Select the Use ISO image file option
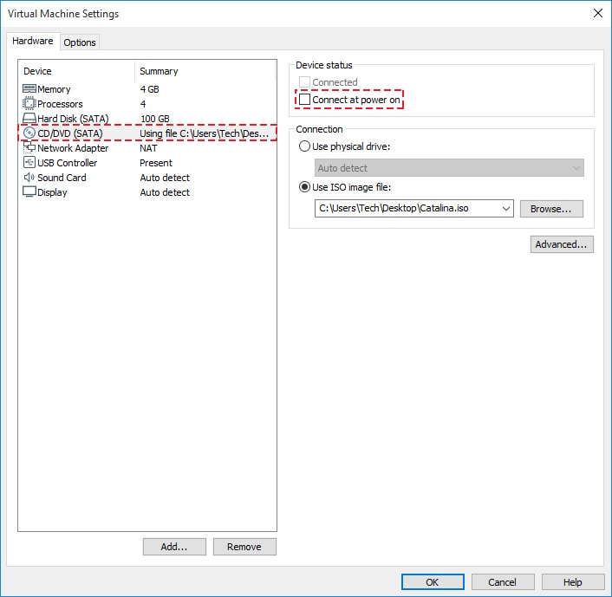The height and width of the screenshot is (597, 612). [304, 188]
